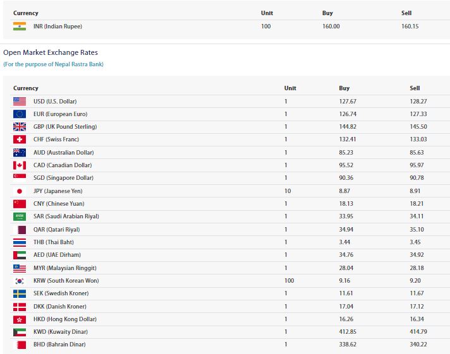Click the Indian flag icon
The width and height of the screenshot is (450, 354).
pos(20,26)
